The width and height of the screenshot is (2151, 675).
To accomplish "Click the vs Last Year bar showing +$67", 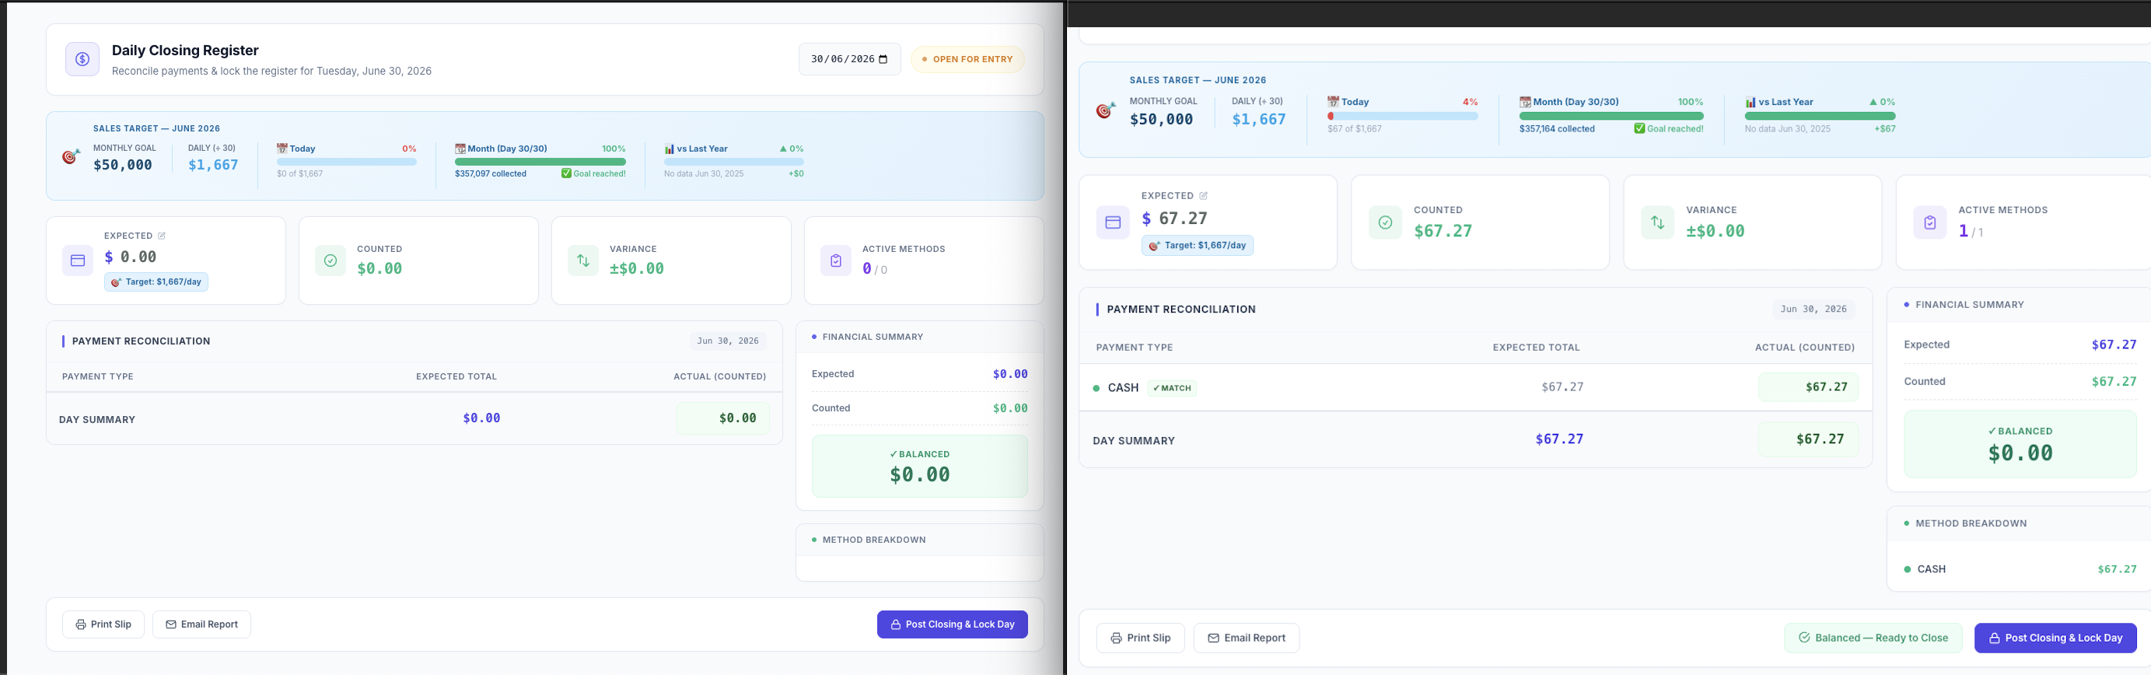I will click(1820, 116).
